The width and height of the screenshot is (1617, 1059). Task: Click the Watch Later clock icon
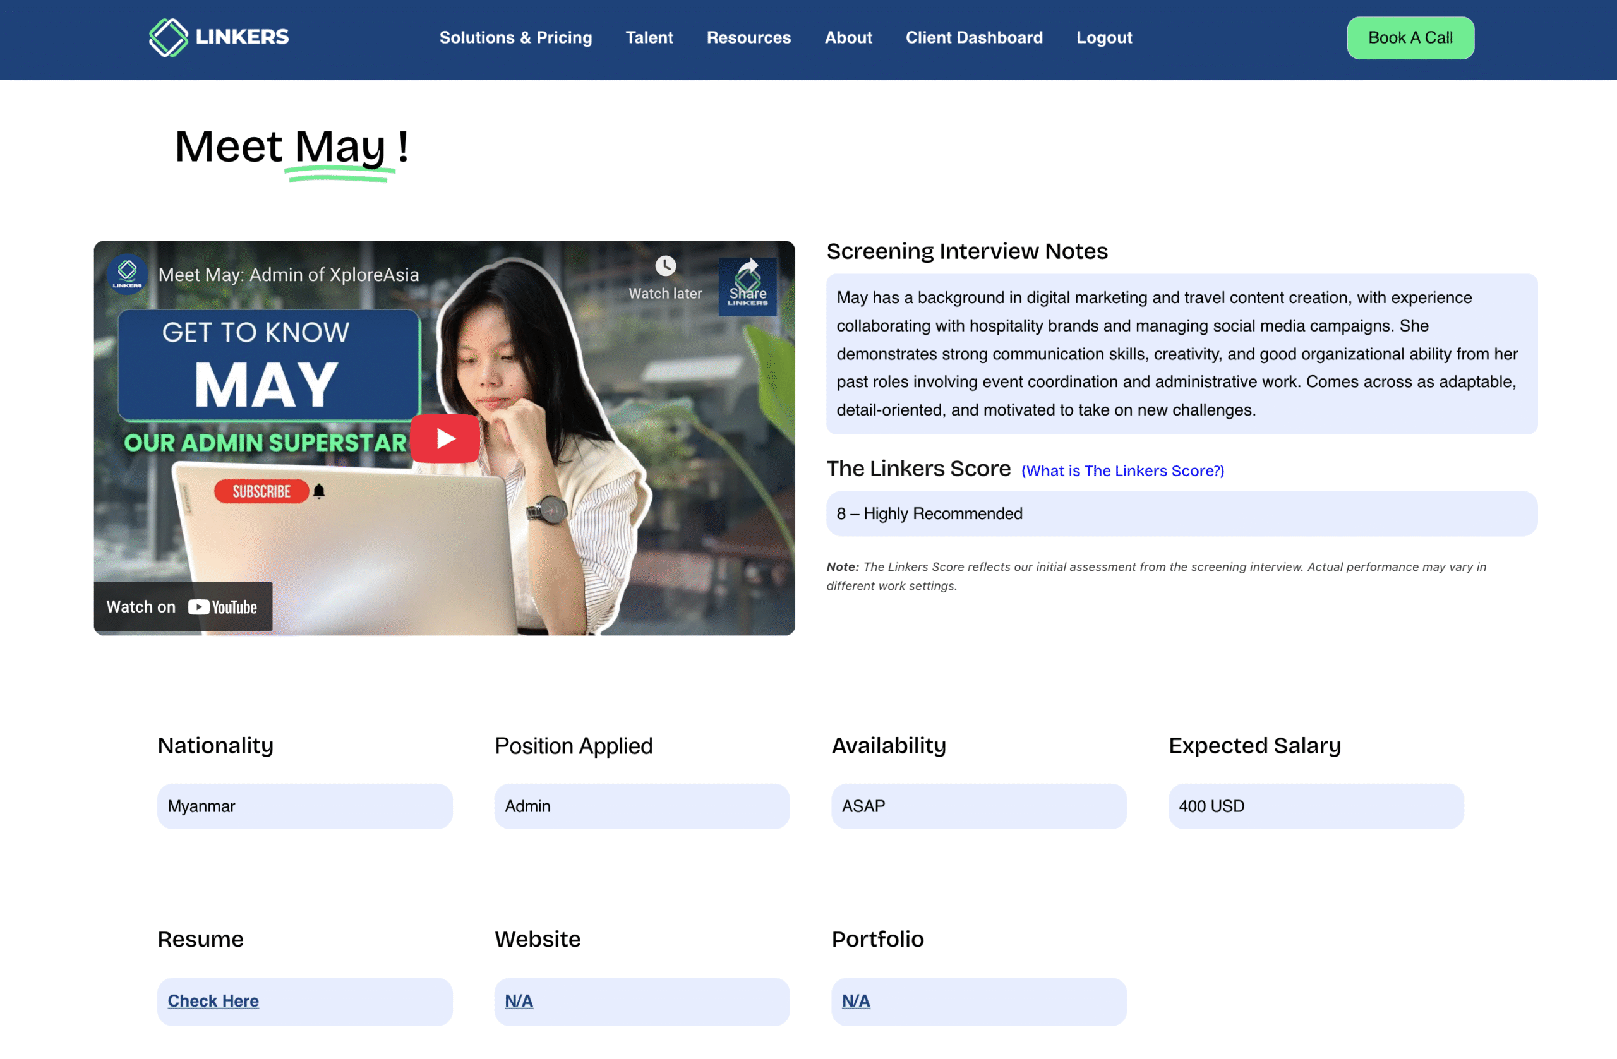664,266
